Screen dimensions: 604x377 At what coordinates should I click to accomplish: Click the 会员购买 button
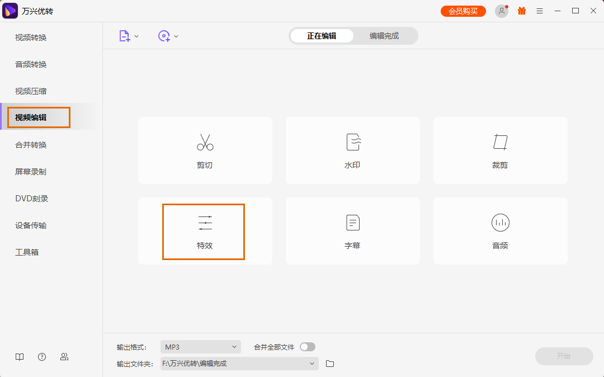pos(463,10)
